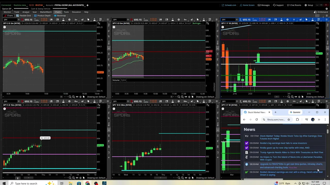This screenshot has height=185, width=330.
Task: Open Patterns menu on SPY 5m chart
Action: point(210,20)
